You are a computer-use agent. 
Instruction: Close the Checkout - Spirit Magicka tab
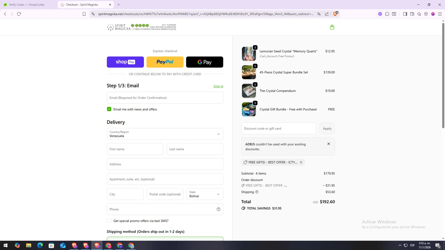[x=110, y=5]
